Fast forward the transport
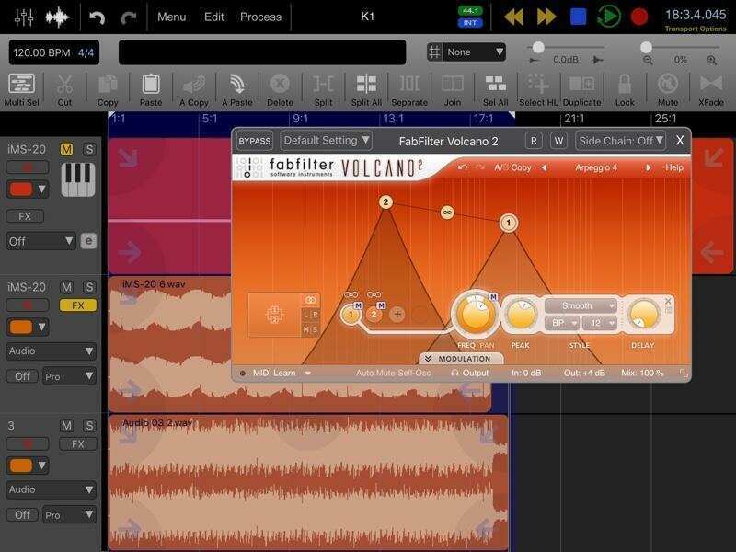The width and height of the screenshot is (736, 552). tap(546, 17)
